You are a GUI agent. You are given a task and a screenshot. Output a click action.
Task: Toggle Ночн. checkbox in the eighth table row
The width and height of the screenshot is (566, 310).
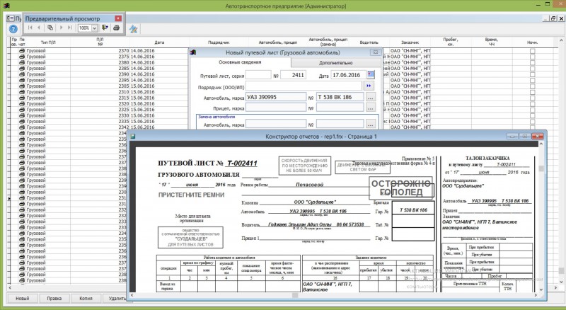click(x=533, y=92)
